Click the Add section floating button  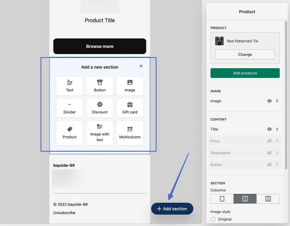pos(172,209)
